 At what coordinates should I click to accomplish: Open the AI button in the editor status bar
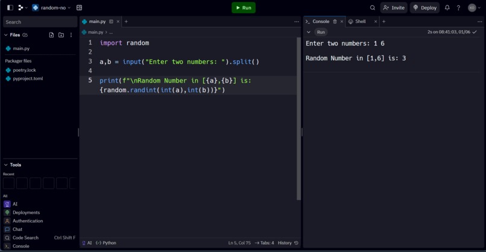[87, 243]
